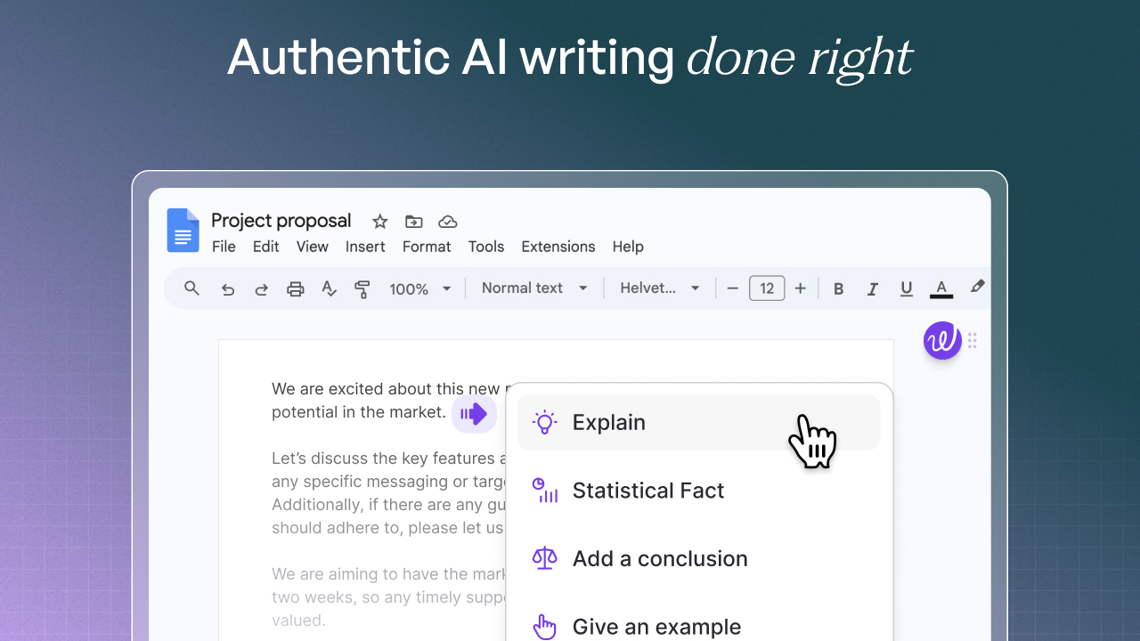Open the Helvetica font dropdown

pos(657,288)
